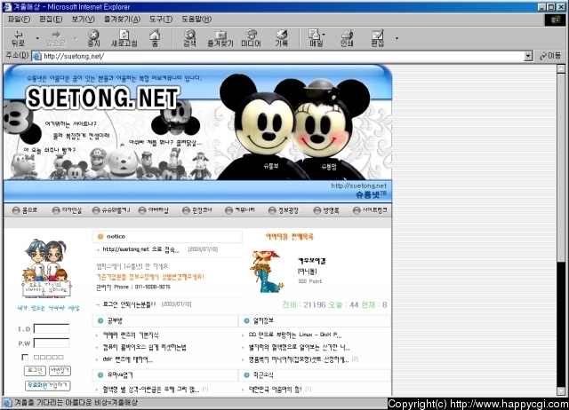Click the status bar page icon
Image resolution: width=569 pixels, height=410 pixels.
[7, 402]
